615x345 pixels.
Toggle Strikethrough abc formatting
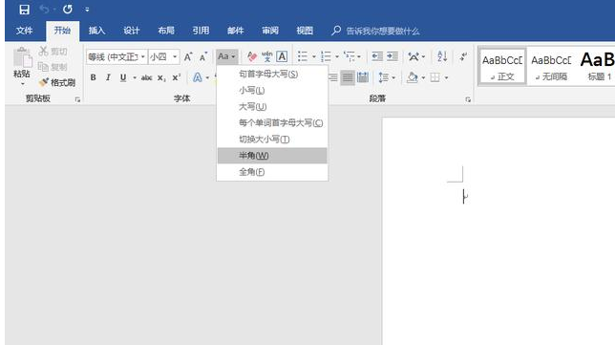147,77
